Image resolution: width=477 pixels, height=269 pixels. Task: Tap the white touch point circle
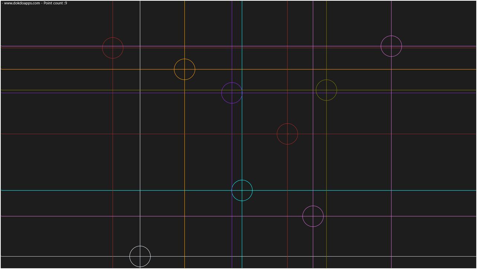click(x=140, y=256)
